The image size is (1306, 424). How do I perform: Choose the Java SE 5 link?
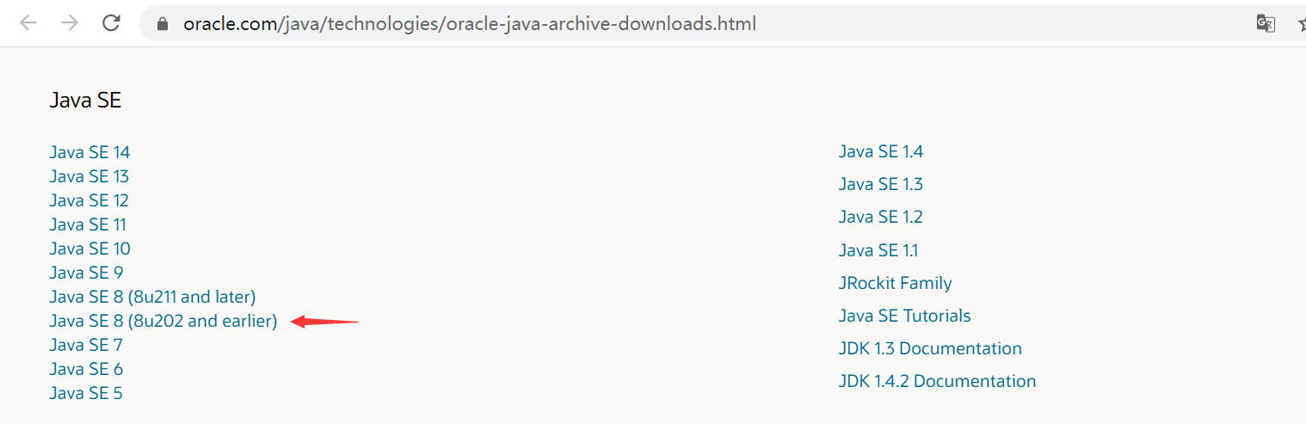pyautogui.click(x=86, y=393)
